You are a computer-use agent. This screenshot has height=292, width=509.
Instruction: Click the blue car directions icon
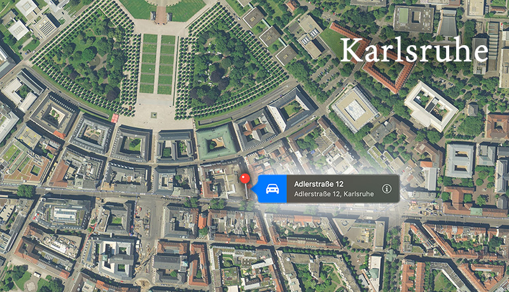(x=272, y=189)
